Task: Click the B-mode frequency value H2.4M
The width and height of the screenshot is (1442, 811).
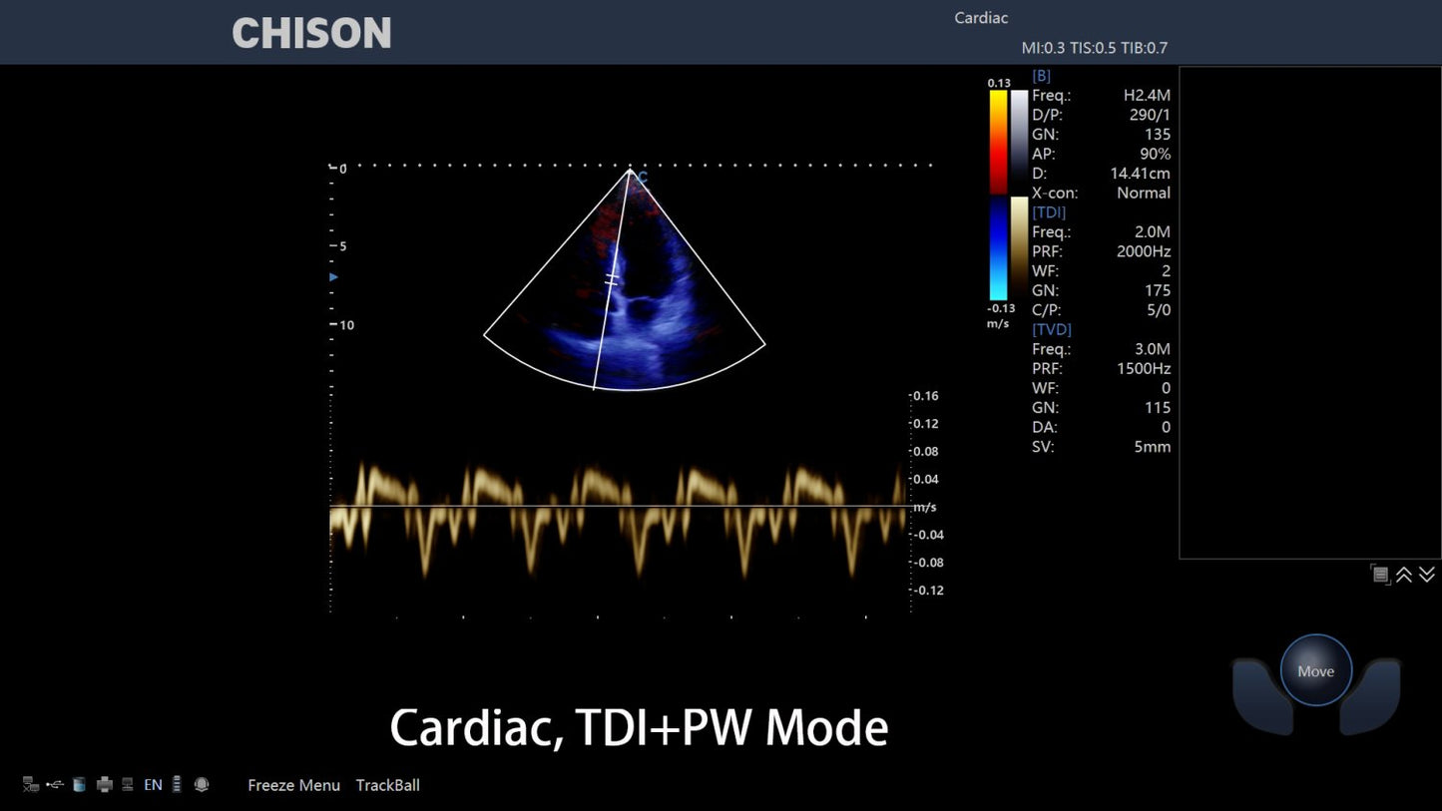Action: click(1147, 96)
